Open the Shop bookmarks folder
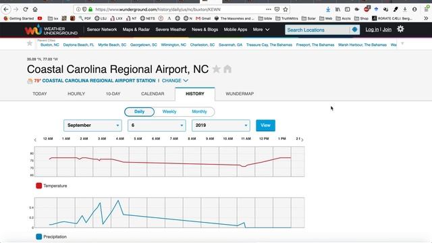432x243 pixels. (361, 18)
